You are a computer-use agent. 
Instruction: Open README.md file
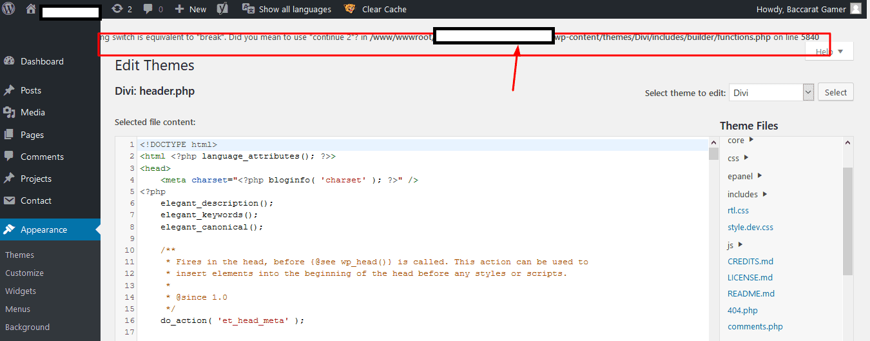tap(751, 293)
